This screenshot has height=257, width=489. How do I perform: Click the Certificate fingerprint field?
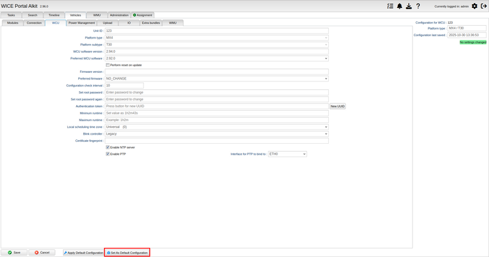tap(216, 141)
